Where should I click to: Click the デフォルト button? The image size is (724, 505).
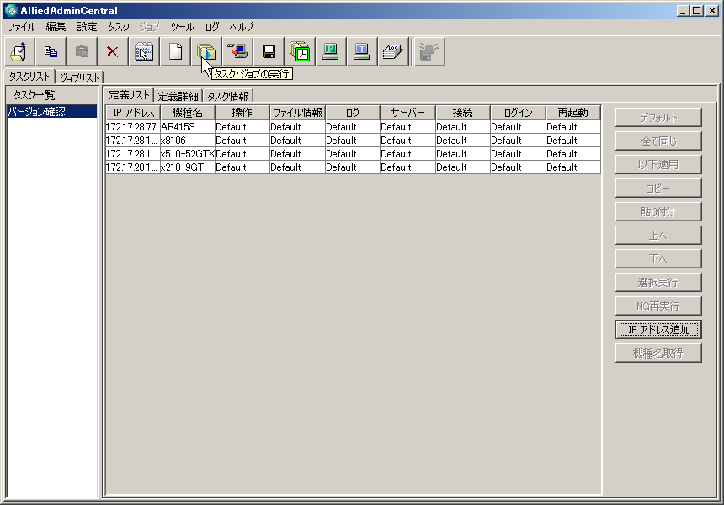point(658,118)
